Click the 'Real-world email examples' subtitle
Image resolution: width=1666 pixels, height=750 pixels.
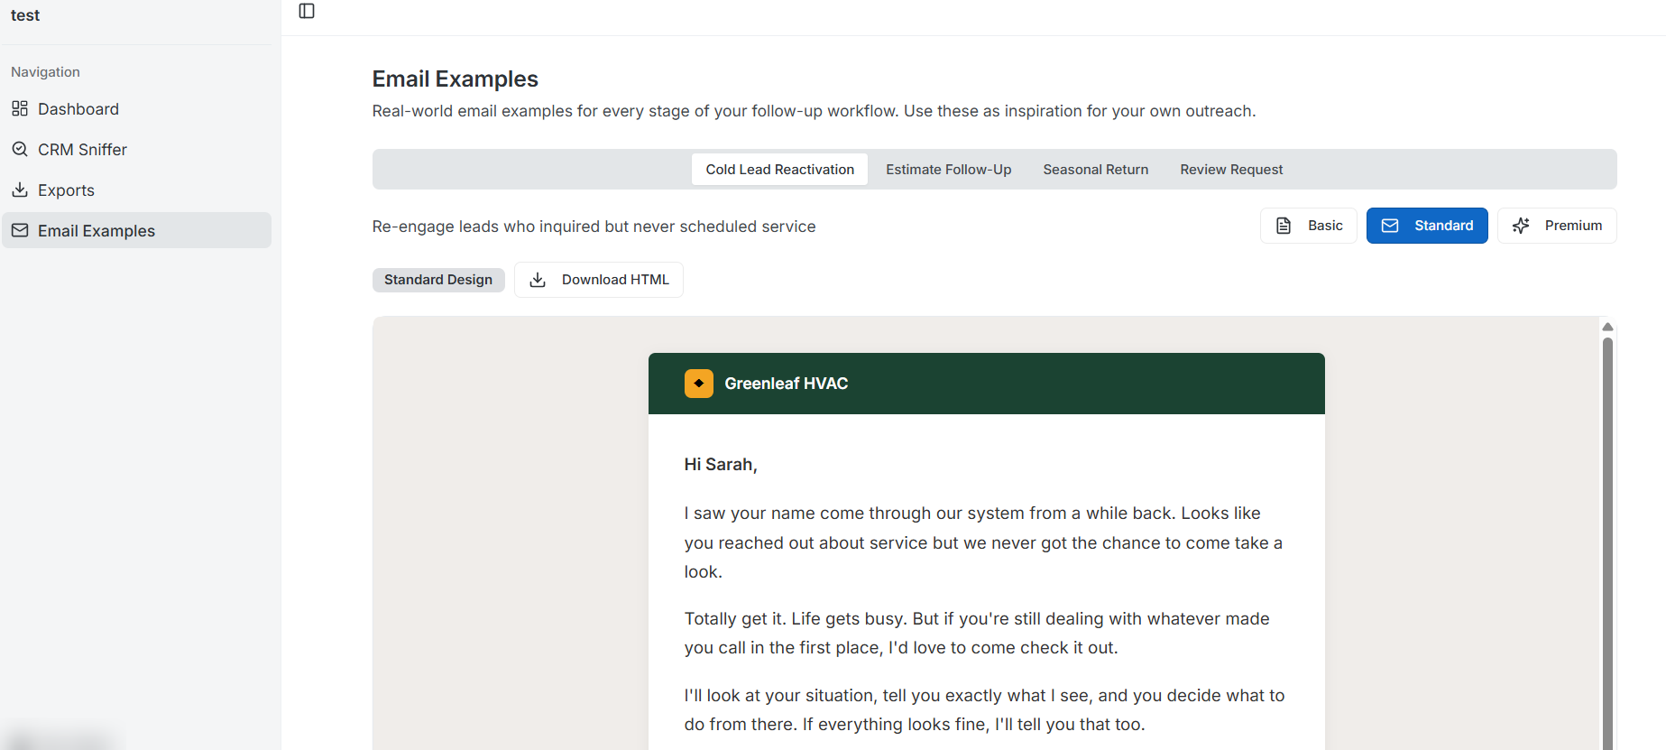pyautogui.click(x=814, y=111)
